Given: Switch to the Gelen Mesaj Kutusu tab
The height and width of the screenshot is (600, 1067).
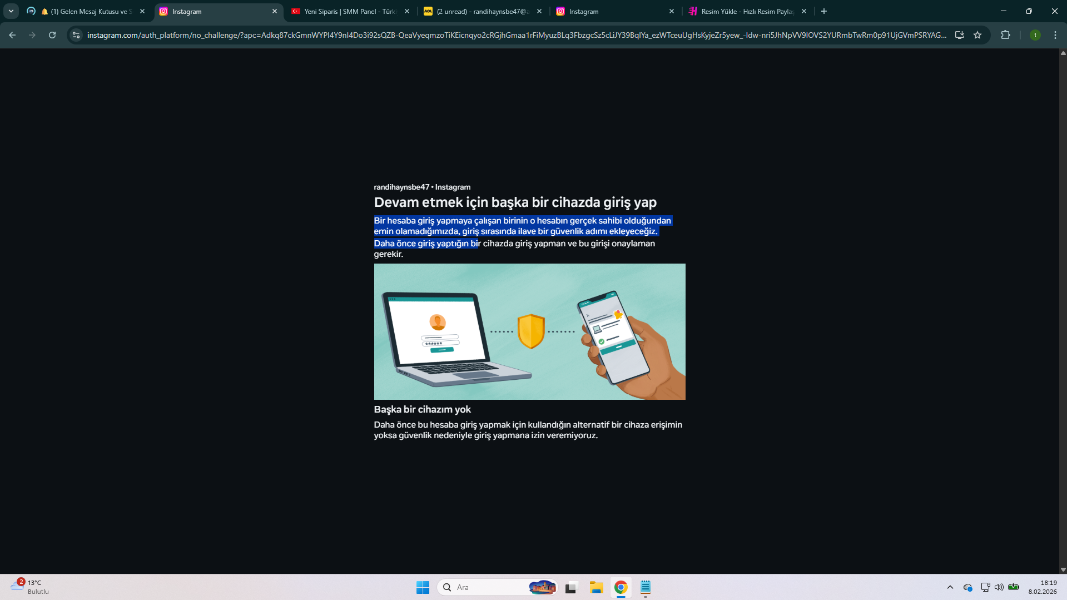Looking at the screenshot, I should [86, 11].
